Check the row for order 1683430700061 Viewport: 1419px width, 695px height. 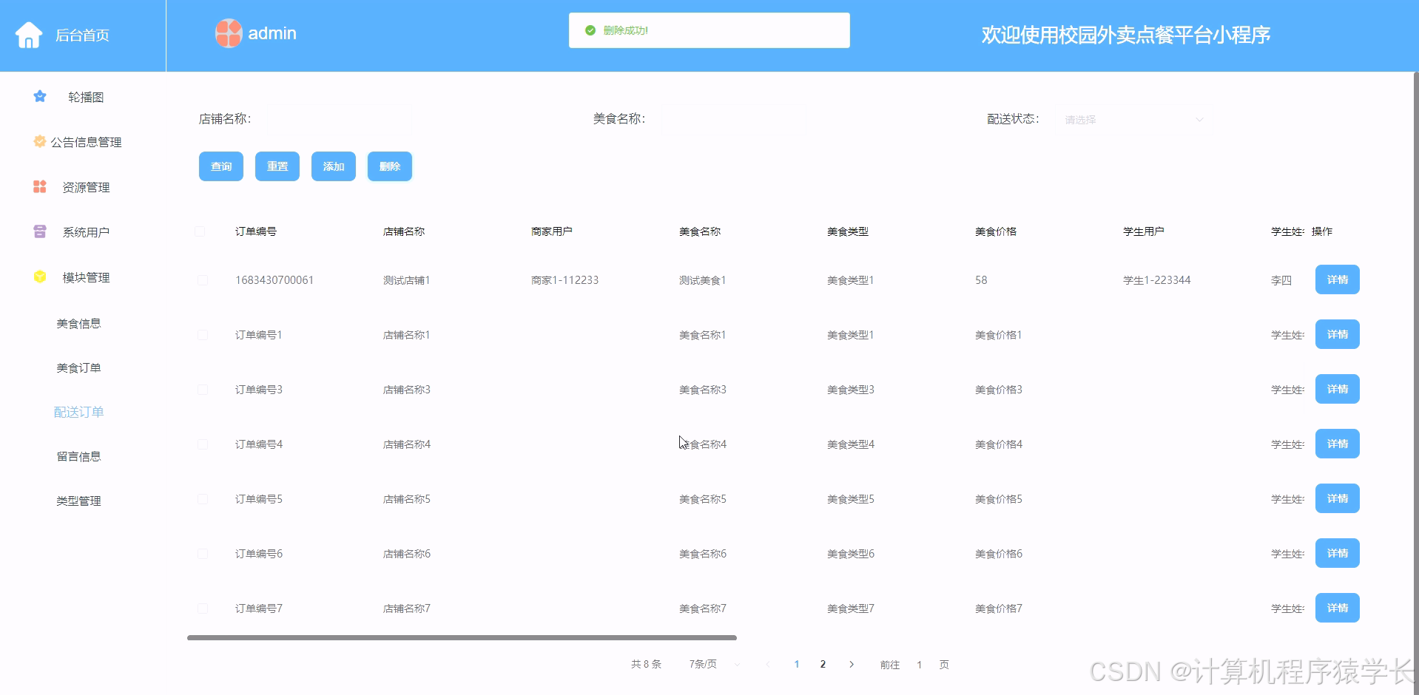[x=203, y=280]
